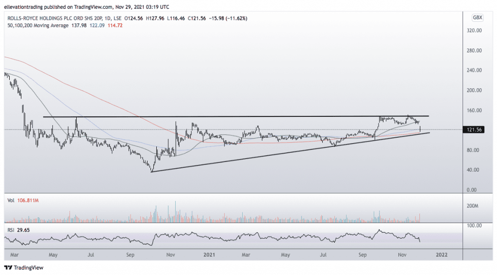Click the first Jul label on time axis
The height and width of the screenshot is (275, 497).
[91, 255]
